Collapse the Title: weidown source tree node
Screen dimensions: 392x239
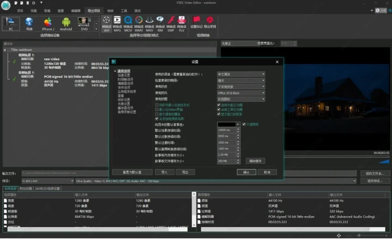[5, 50]
